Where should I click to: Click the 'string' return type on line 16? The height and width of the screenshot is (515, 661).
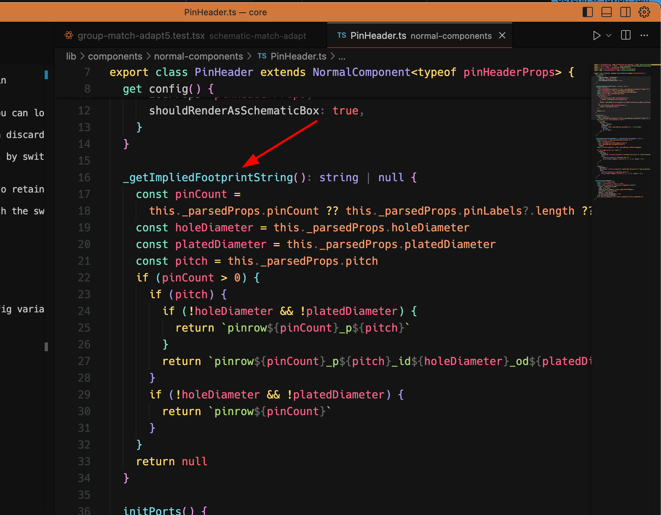[339, 178]
